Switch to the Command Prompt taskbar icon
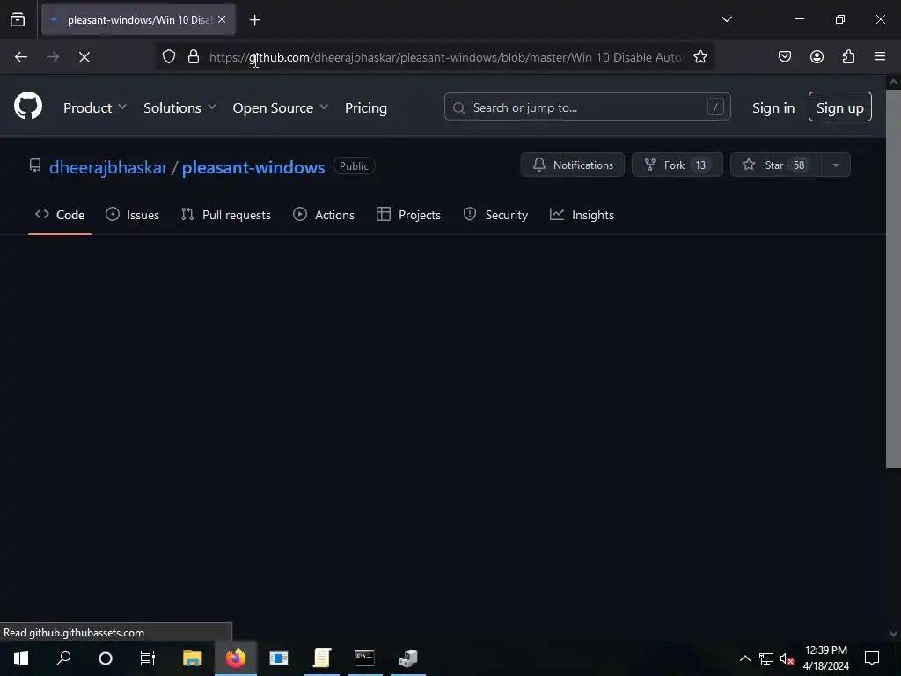Screen dimensions: 901x676 click(364, 658)
